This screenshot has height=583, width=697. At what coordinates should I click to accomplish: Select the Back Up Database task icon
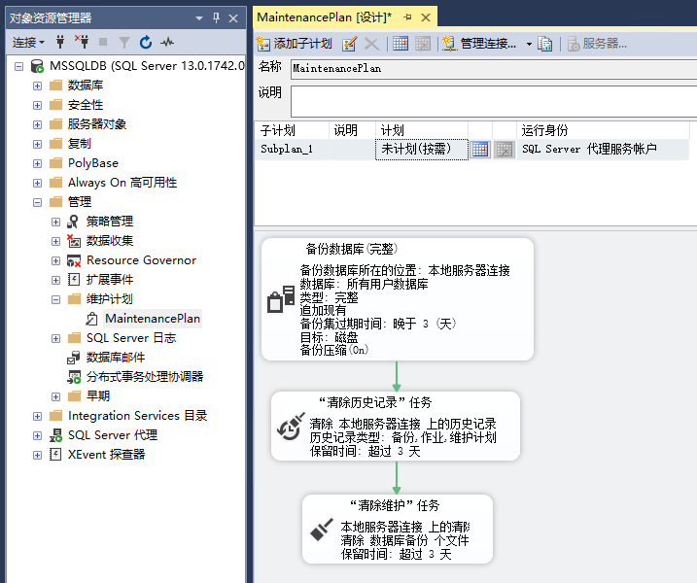coord(281,301)
